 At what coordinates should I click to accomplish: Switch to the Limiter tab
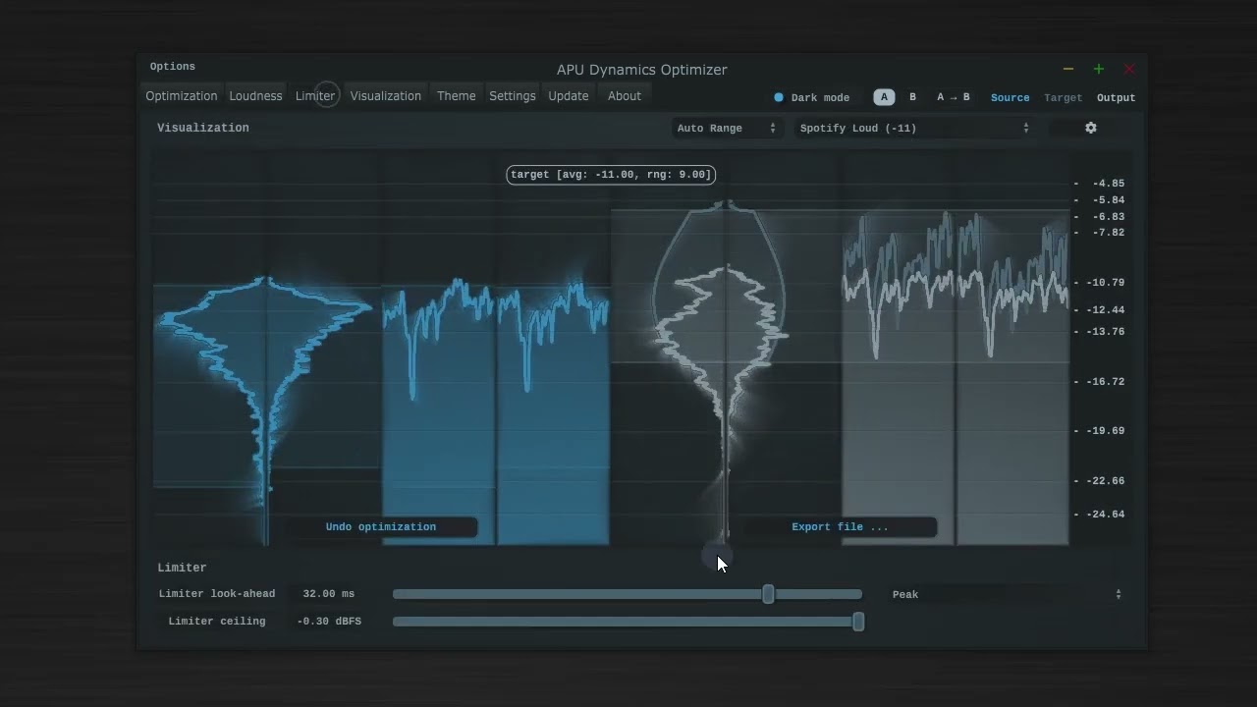pos(315,95)
